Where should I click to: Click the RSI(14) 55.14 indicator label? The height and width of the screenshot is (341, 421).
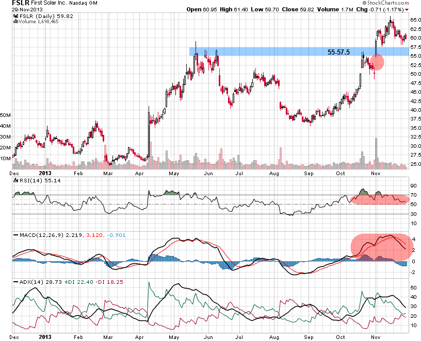point(40,180)
